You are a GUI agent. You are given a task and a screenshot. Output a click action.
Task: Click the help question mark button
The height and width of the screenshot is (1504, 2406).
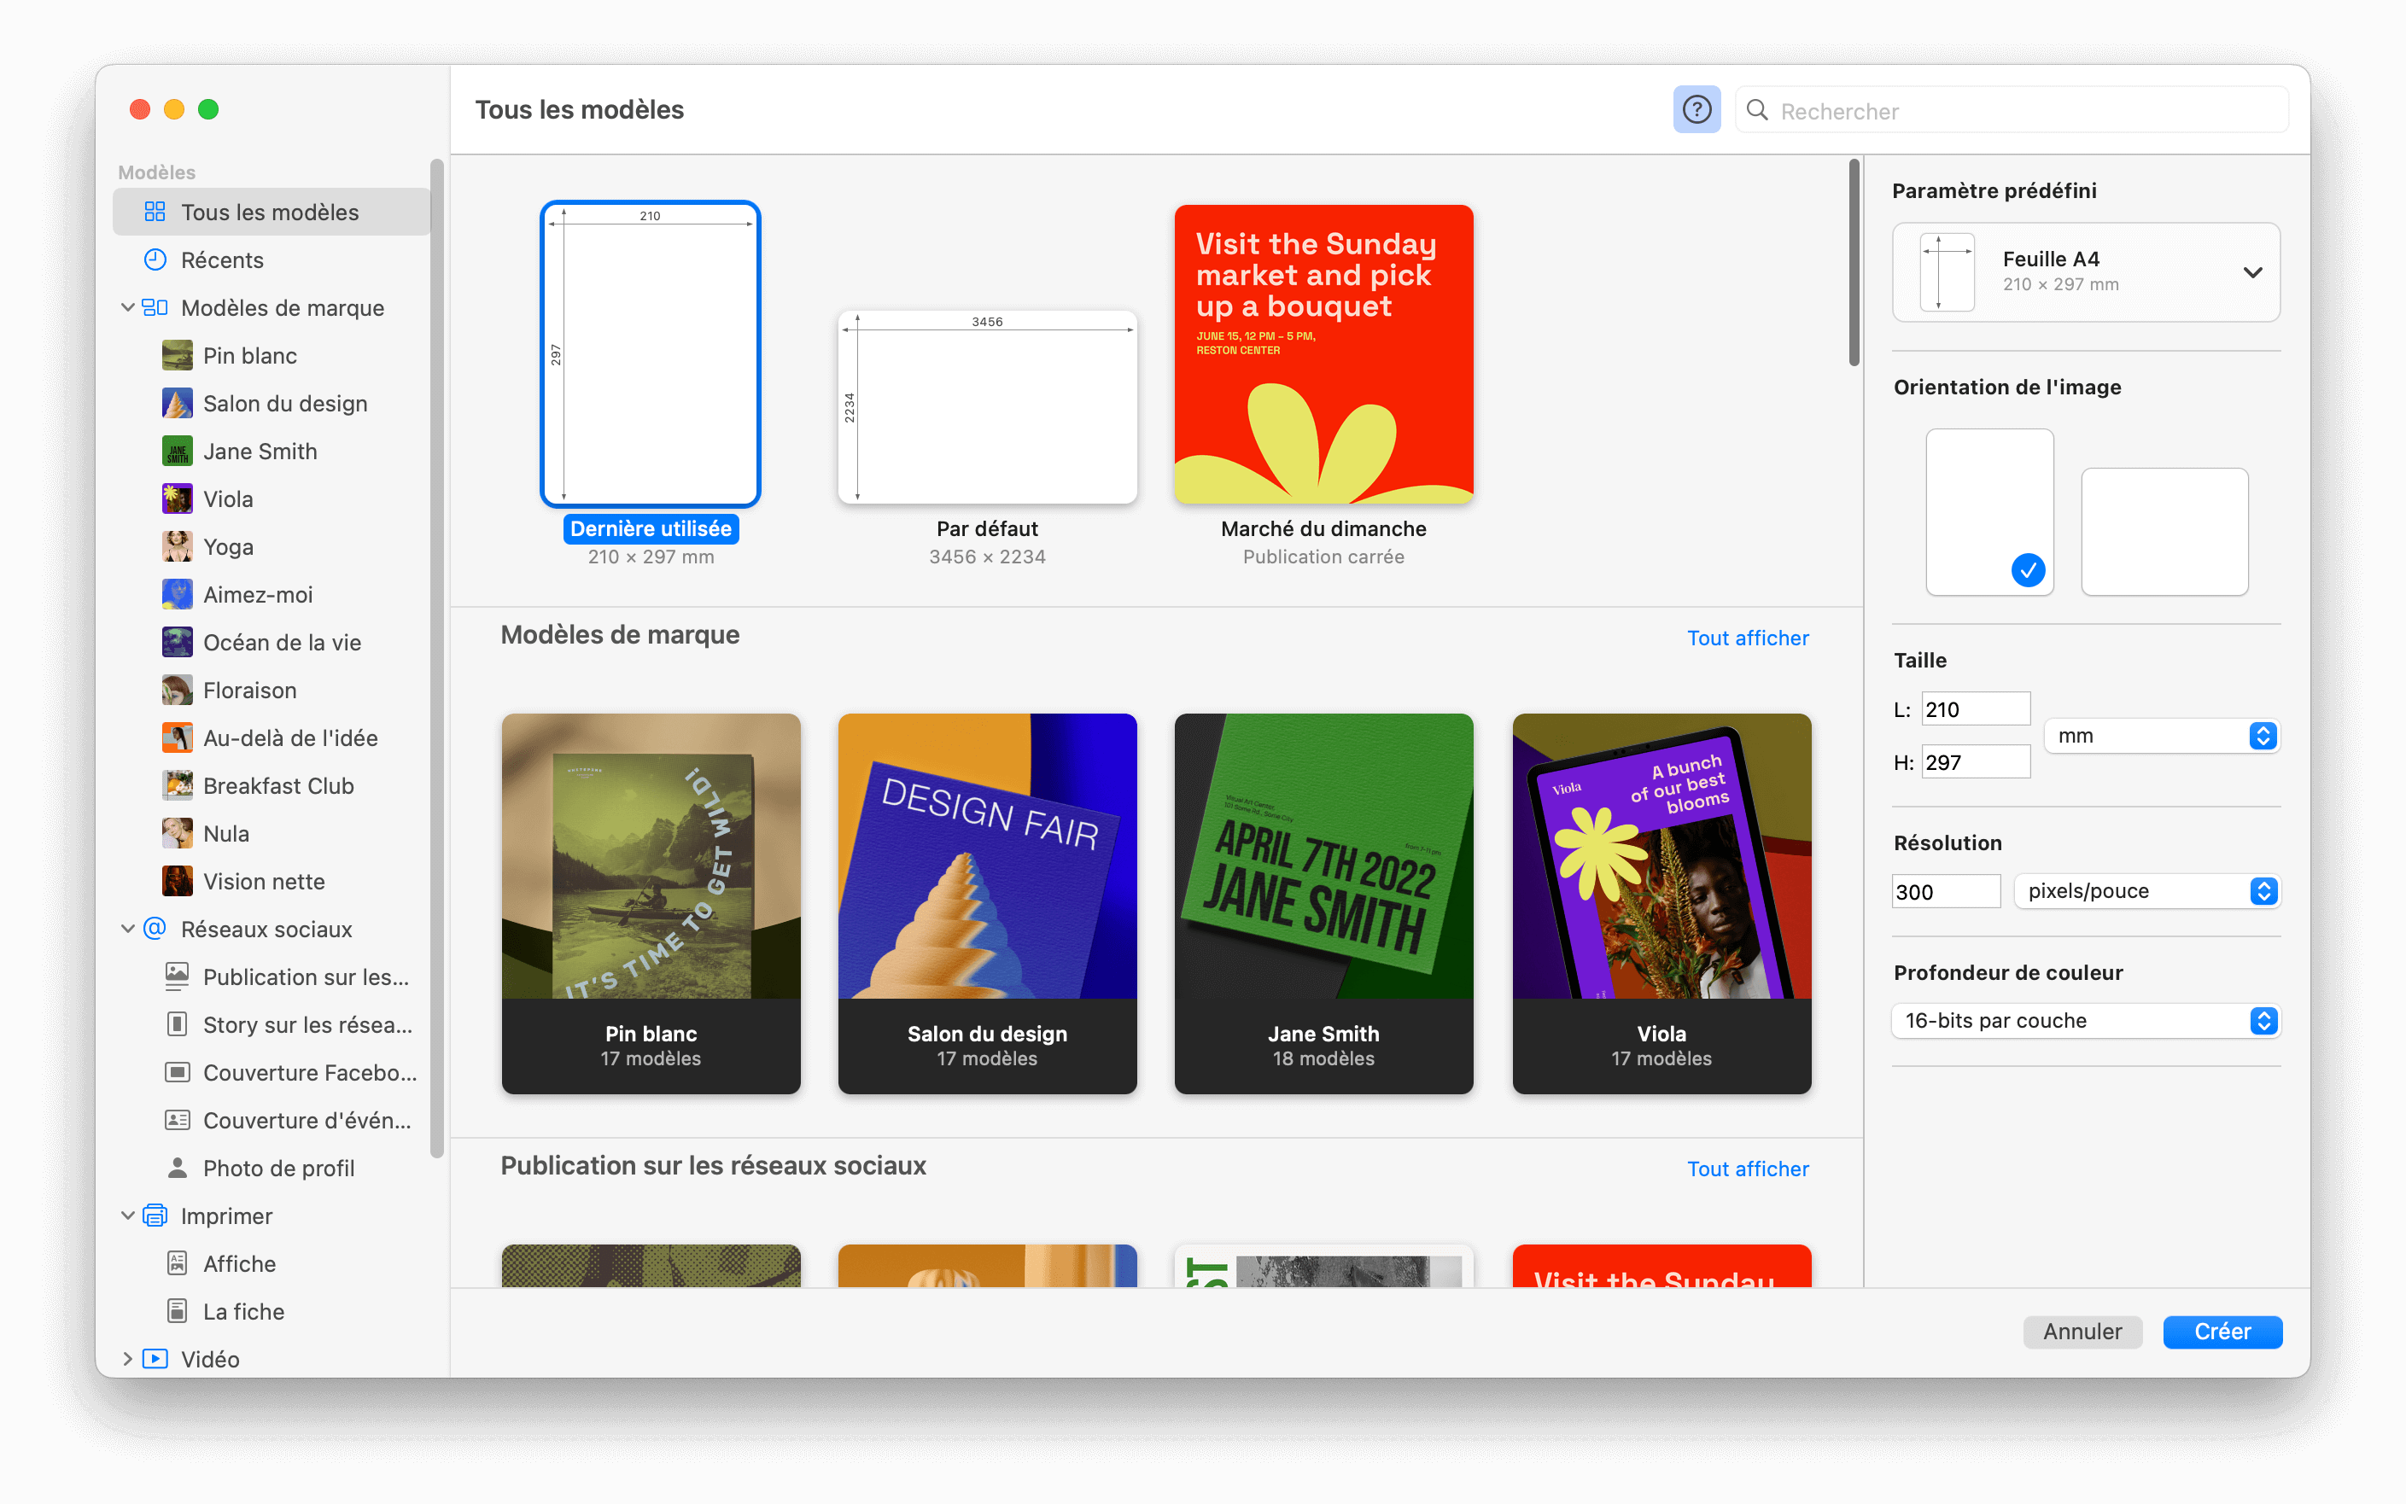click(x=1696, y=109)
